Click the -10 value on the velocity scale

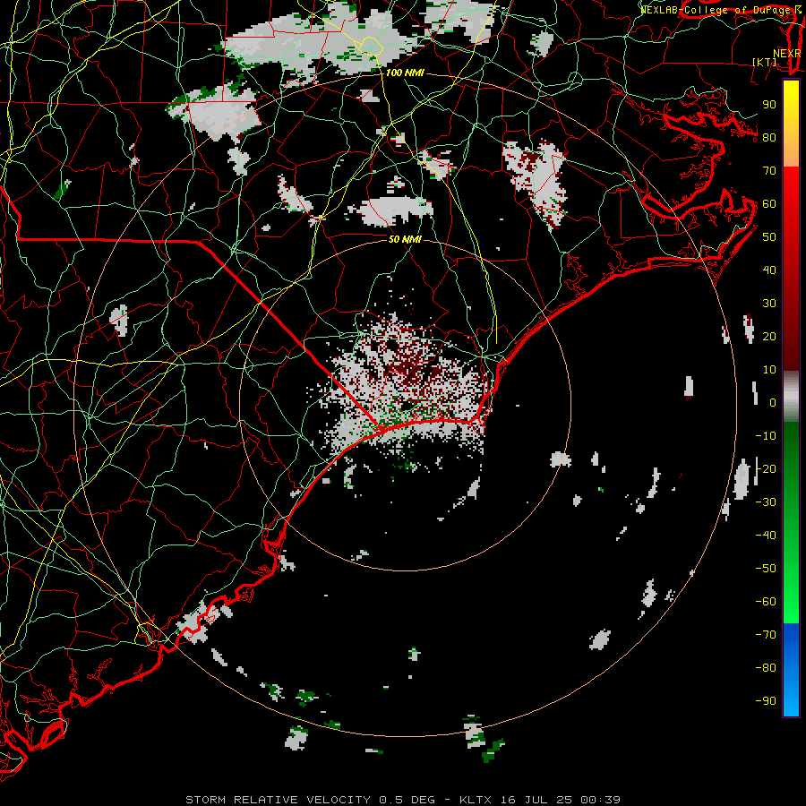pos(766,436)
